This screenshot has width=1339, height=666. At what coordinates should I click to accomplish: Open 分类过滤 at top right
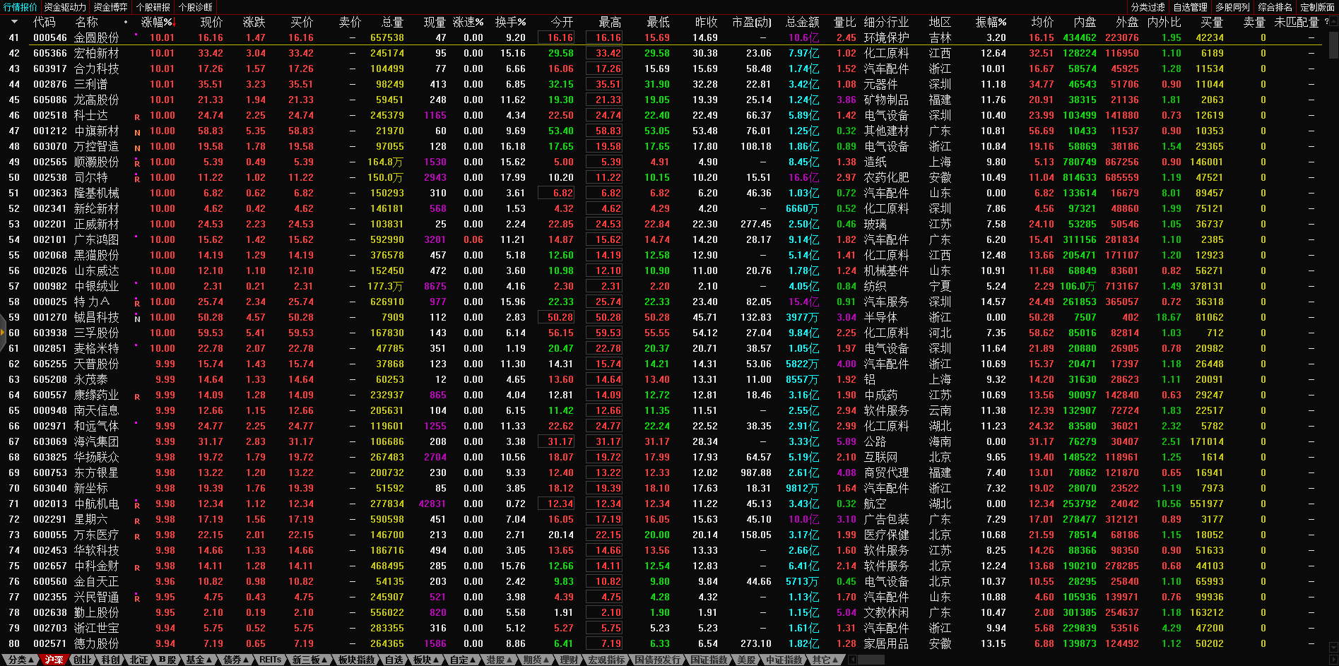click(1148, 7)
